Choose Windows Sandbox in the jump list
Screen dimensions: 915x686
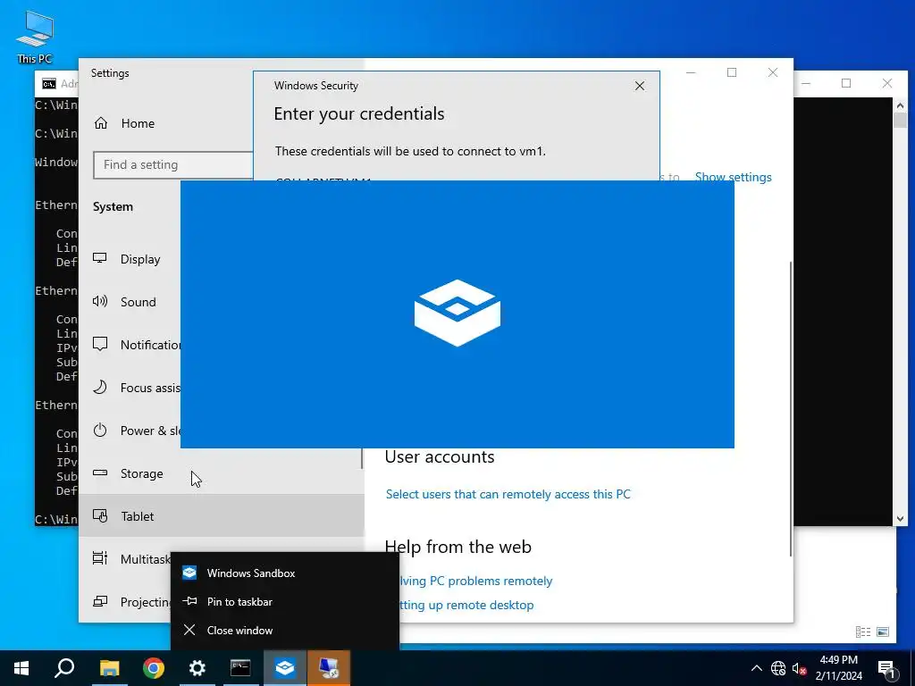[x=285, y=573]
